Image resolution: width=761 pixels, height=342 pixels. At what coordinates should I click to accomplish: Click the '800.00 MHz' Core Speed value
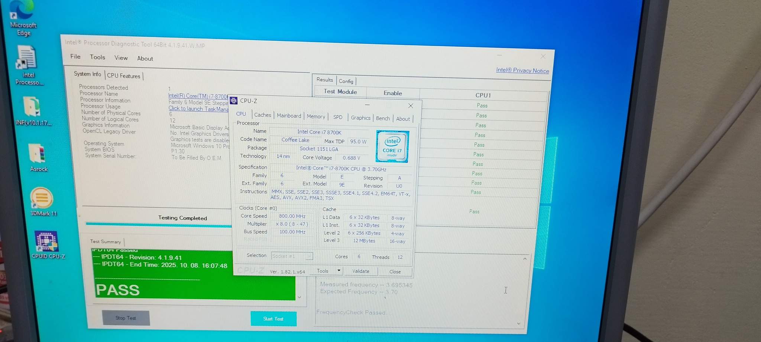pos(292,216)
